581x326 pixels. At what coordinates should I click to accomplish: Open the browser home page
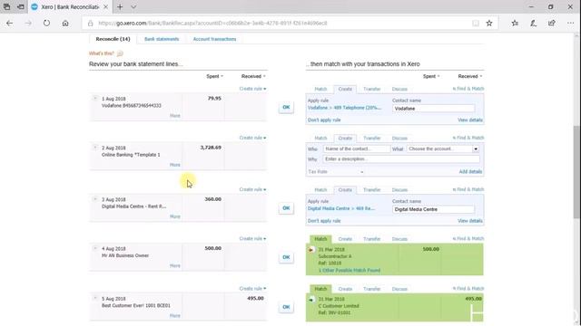(x=65, y=23)
